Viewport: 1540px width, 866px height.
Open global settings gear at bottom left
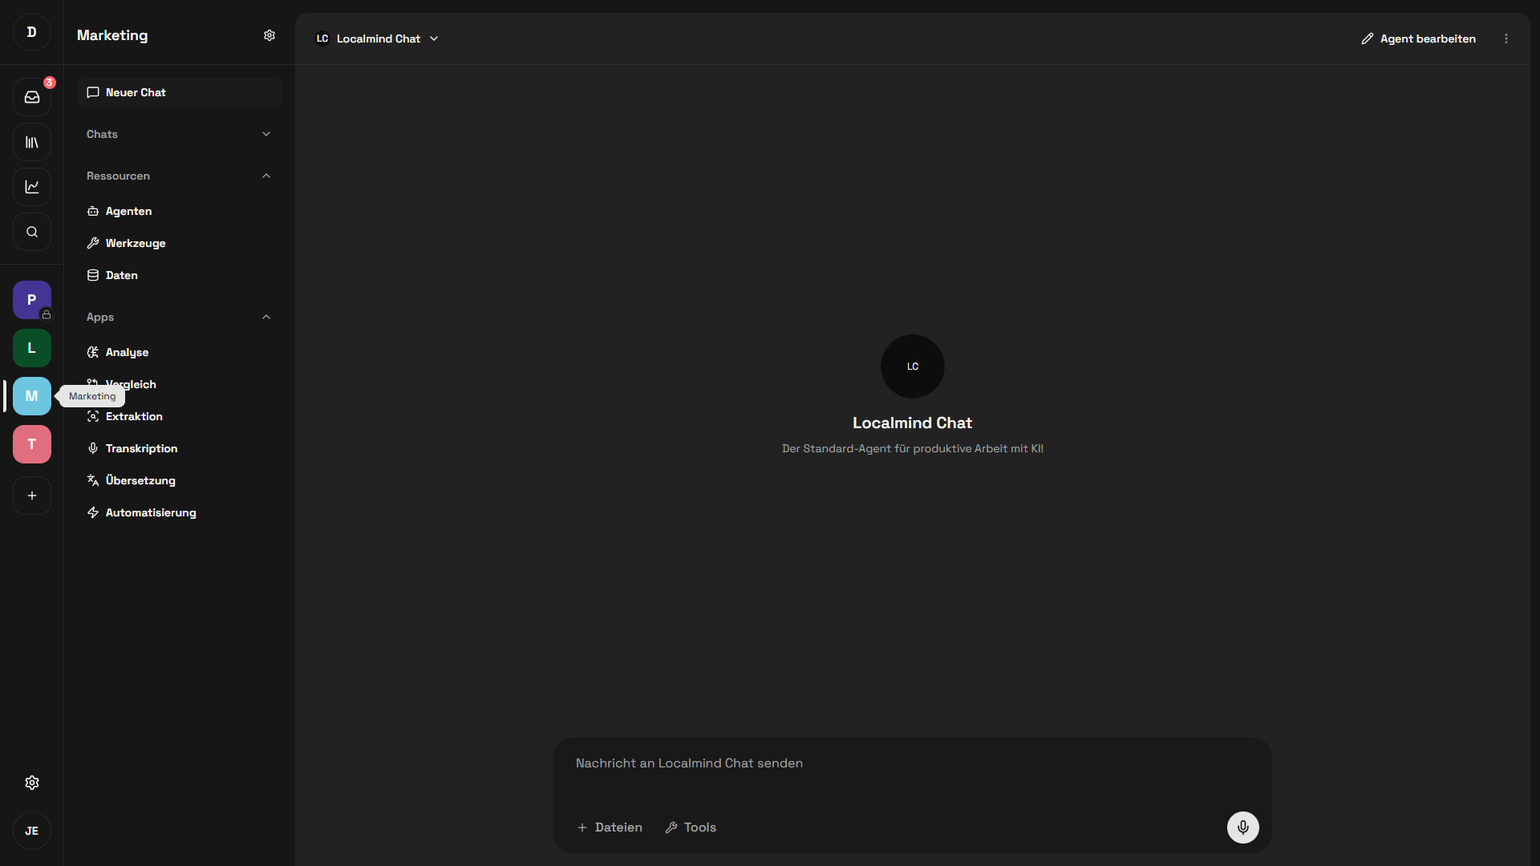tap(32, 783)
